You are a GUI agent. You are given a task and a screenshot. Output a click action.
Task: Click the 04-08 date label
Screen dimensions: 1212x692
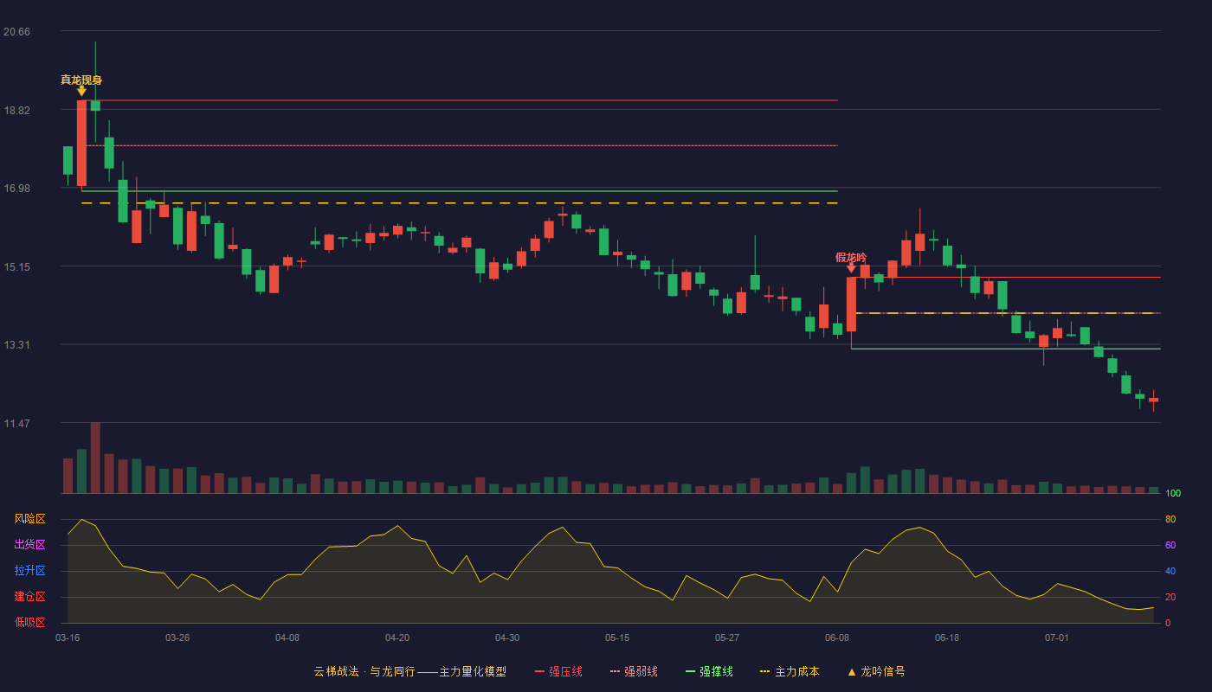click(x=287, y=638)
